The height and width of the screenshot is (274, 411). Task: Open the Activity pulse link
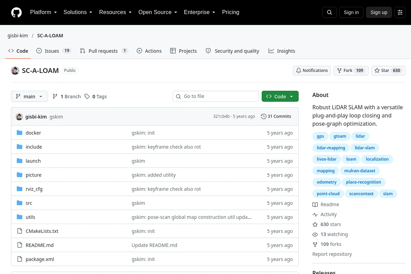tap(325, 214)
